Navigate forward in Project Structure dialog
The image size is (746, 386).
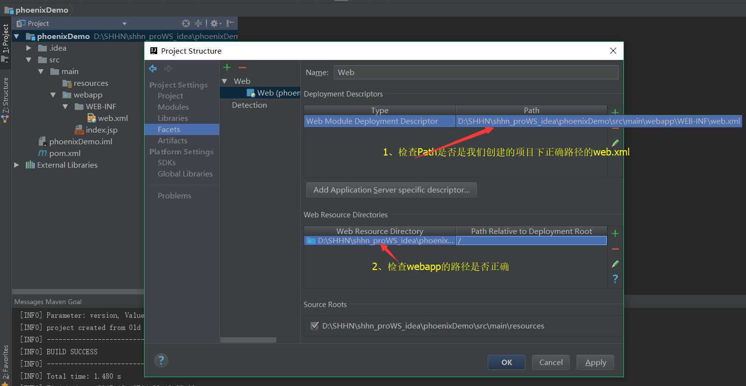pyautogui.click(x=168, y=69)
